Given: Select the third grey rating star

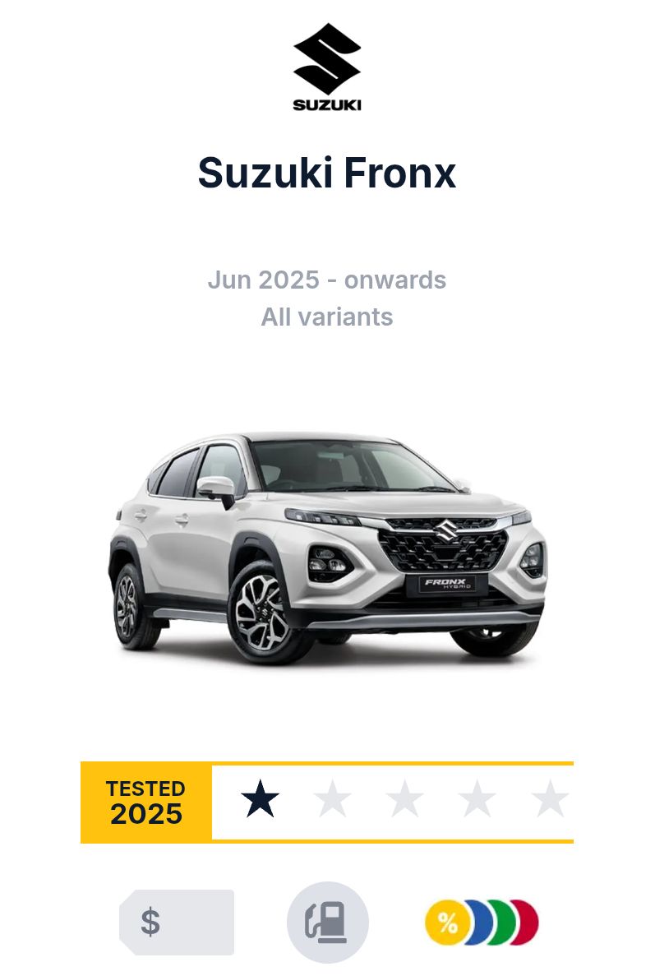Looking at the screenshot, I should [x=405, y=798].
